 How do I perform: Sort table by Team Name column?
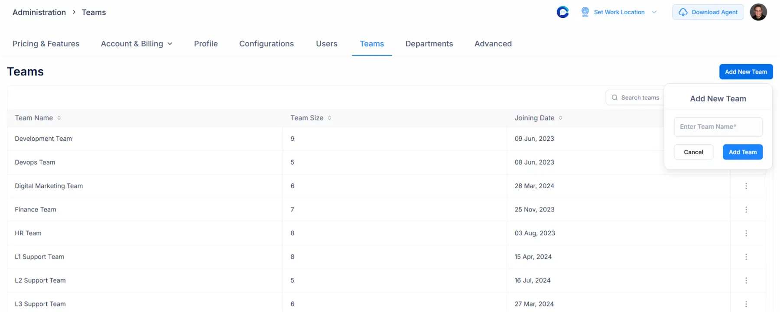pyautogui.click(x=59, y=118)
